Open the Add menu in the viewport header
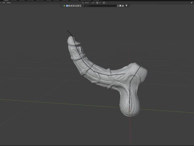Screen dimensions: 194x146 coord(4,3)
